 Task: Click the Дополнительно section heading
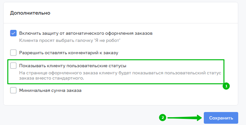point(30,13)
